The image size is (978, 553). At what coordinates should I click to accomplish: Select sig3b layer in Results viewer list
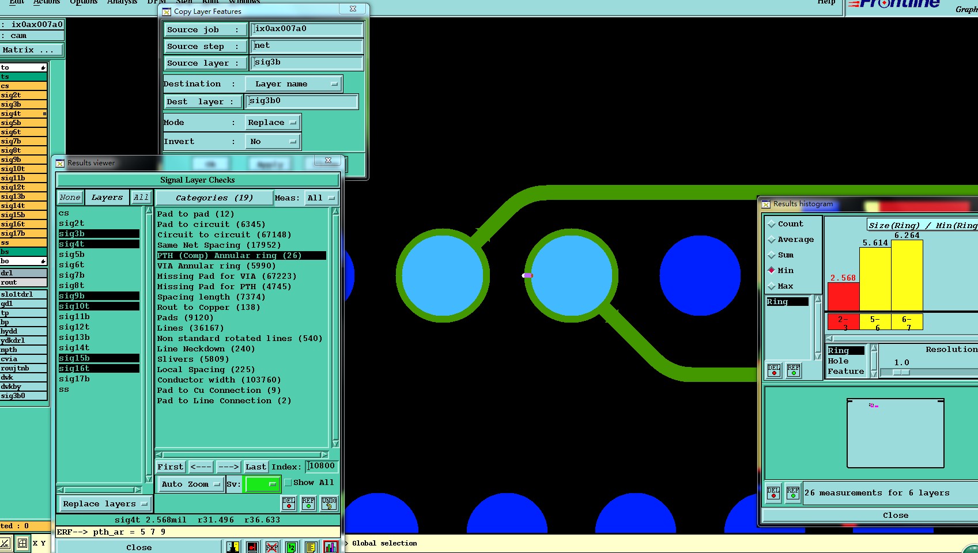click(x=99, y=234)
